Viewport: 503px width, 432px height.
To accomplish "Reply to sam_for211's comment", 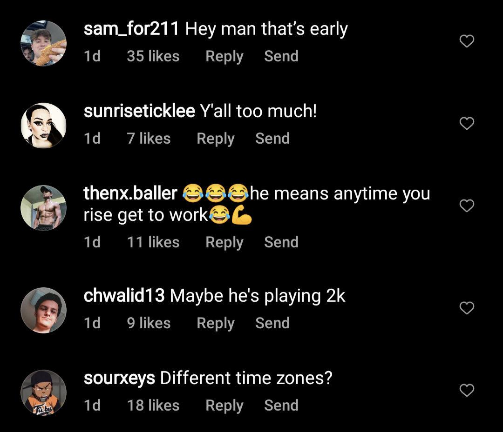I will point(224,56).
